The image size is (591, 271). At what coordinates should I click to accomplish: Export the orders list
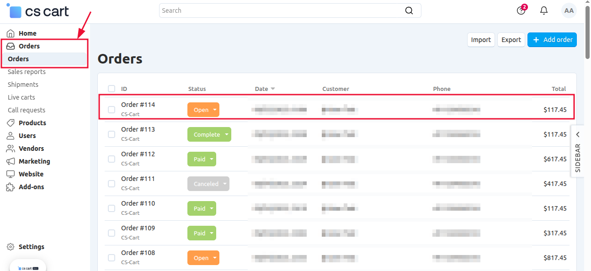click(x=511, y=40)
